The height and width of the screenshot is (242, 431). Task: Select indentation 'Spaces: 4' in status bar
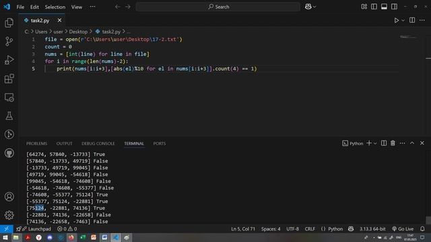click(271, 229)
